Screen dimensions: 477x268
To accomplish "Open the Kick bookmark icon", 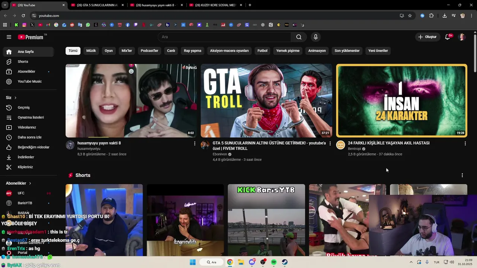I will click(16, 25).
